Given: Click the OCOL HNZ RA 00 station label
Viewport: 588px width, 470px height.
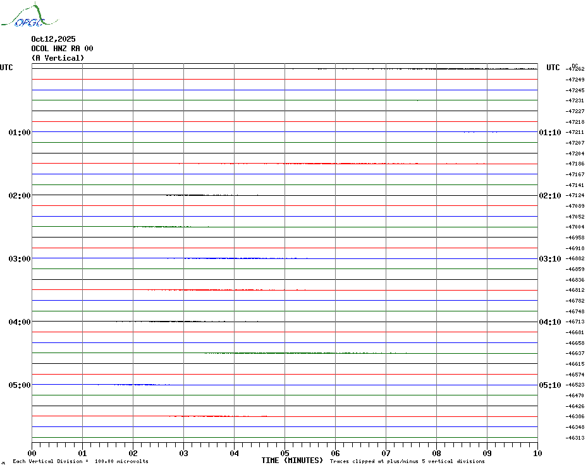Looking at the screenshot, I should tap(62, 49).
